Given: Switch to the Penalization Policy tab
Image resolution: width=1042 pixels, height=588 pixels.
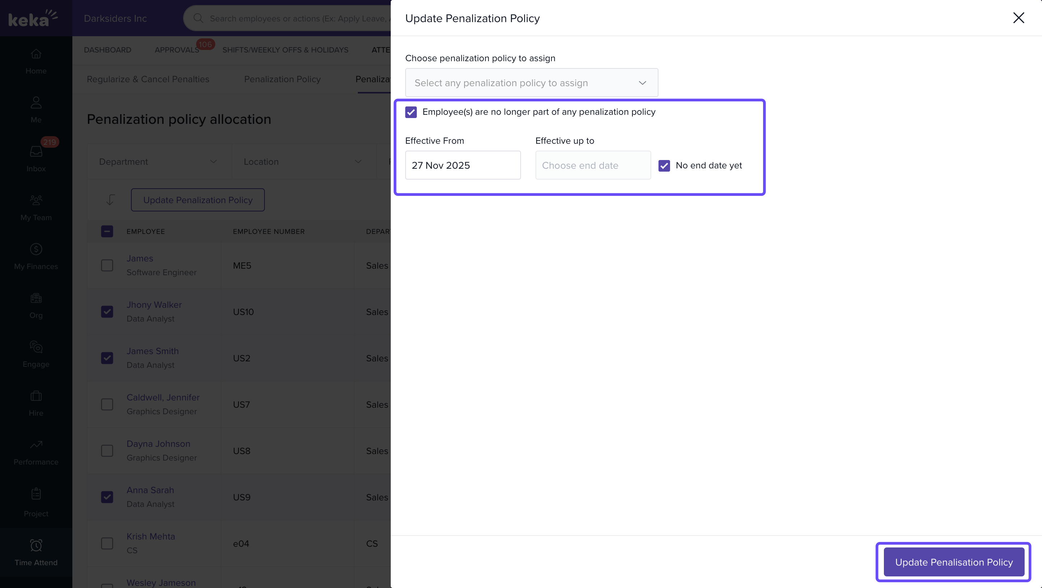Looking at the screenshot, I should (x=282, y=79).
